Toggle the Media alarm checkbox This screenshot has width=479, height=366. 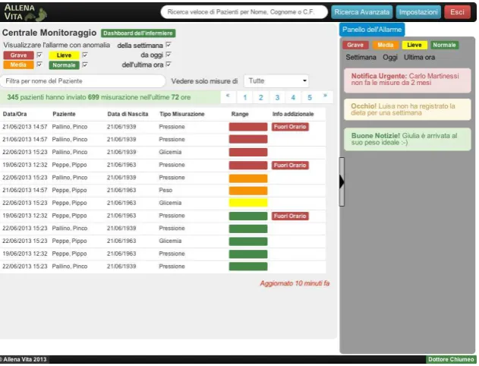point(39,65)
